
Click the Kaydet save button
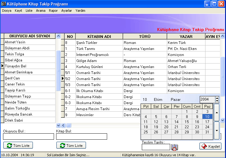pos(210,146)
